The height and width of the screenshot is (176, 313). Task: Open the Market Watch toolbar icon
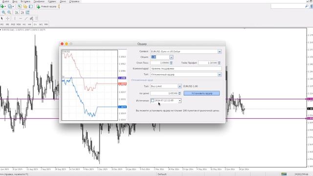20,6
